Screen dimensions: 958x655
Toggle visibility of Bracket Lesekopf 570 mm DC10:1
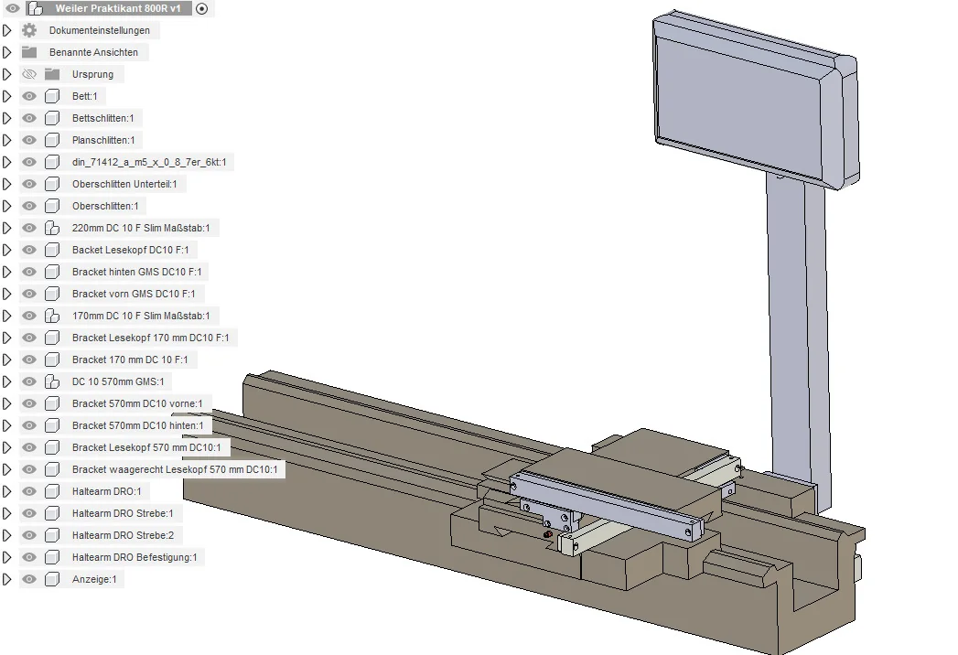point(28,447)
